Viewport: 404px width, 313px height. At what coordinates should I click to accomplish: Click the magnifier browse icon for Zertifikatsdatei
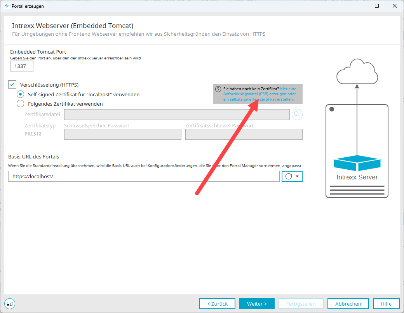coord(297,115)
